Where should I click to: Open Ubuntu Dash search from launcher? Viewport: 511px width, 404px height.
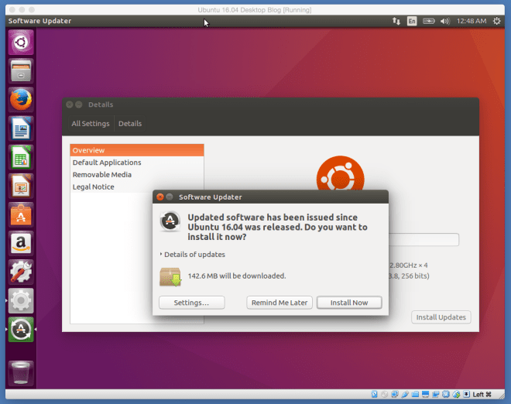pyautogui.click(x=21, y=43)
